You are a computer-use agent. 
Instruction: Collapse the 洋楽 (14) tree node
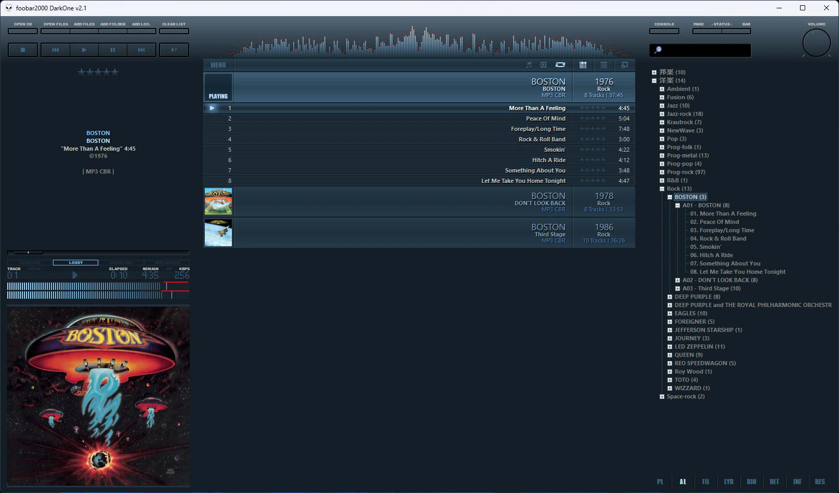click(654, 81)
